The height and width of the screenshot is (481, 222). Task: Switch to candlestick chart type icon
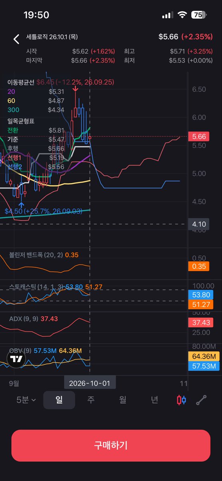181,400
